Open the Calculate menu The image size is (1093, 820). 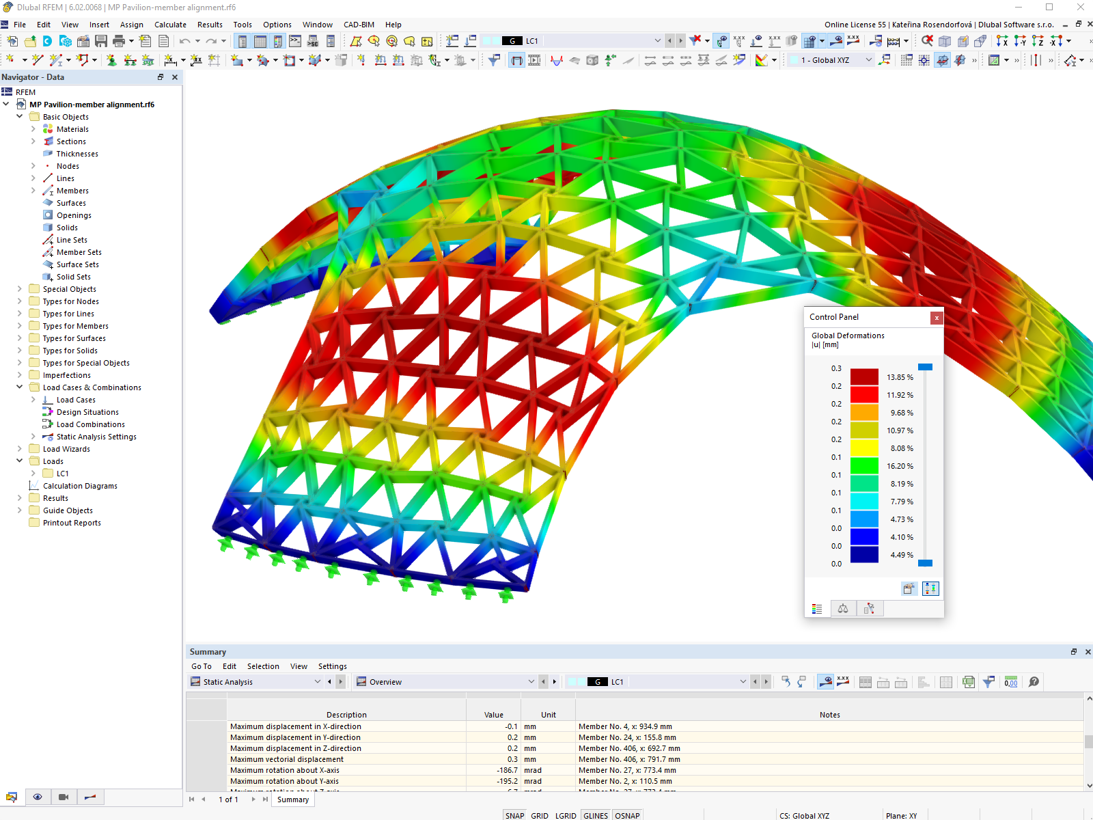(170, 25)
